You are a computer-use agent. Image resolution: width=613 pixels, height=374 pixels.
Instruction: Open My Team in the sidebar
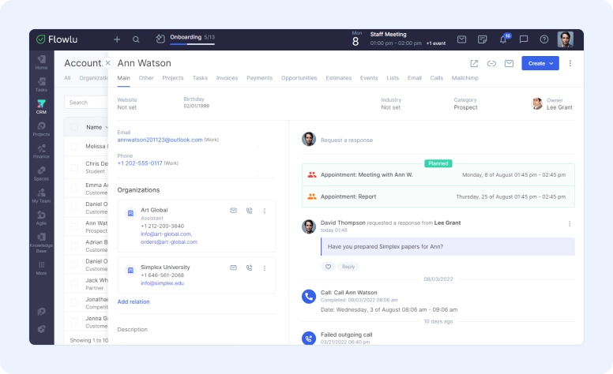click(41, 196)
